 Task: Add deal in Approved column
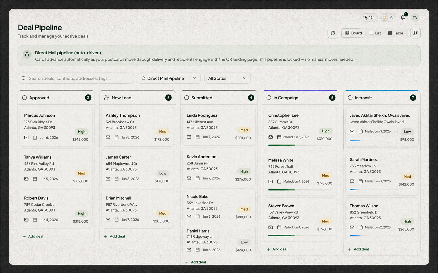pos(33,236)
